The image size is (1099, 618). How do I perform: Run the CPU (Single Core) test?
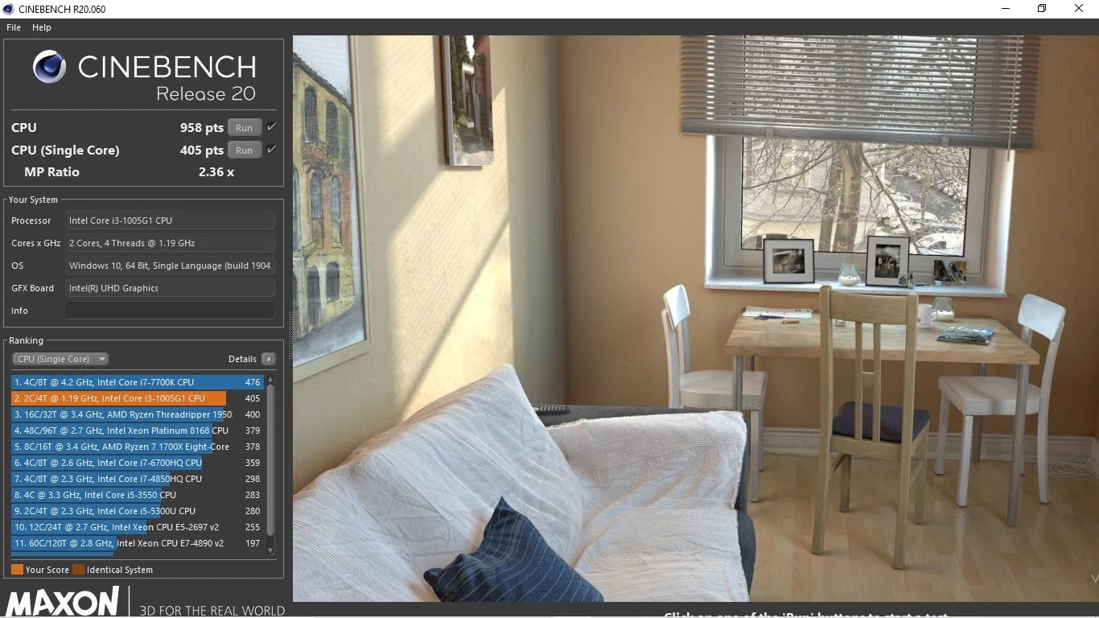click(245, 150)
